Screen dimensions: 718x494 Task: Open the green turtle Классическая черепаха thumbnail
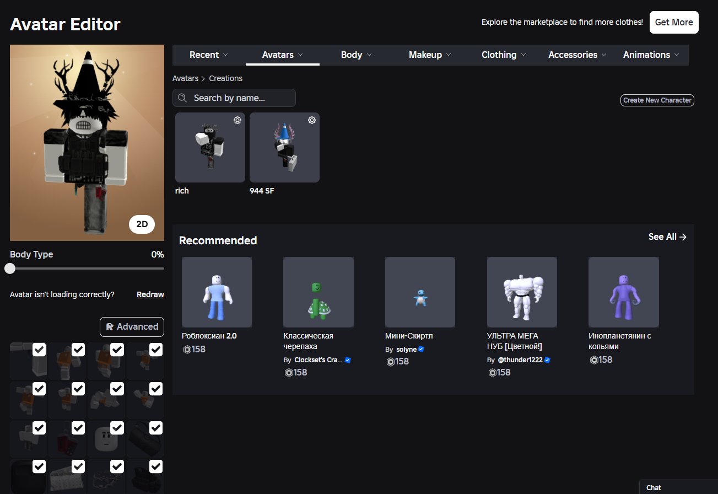click(x=318, y=292)
